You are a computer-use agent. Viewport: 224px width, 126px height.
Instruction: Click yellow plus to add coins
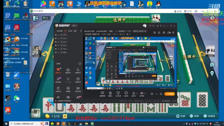point(65,116)
